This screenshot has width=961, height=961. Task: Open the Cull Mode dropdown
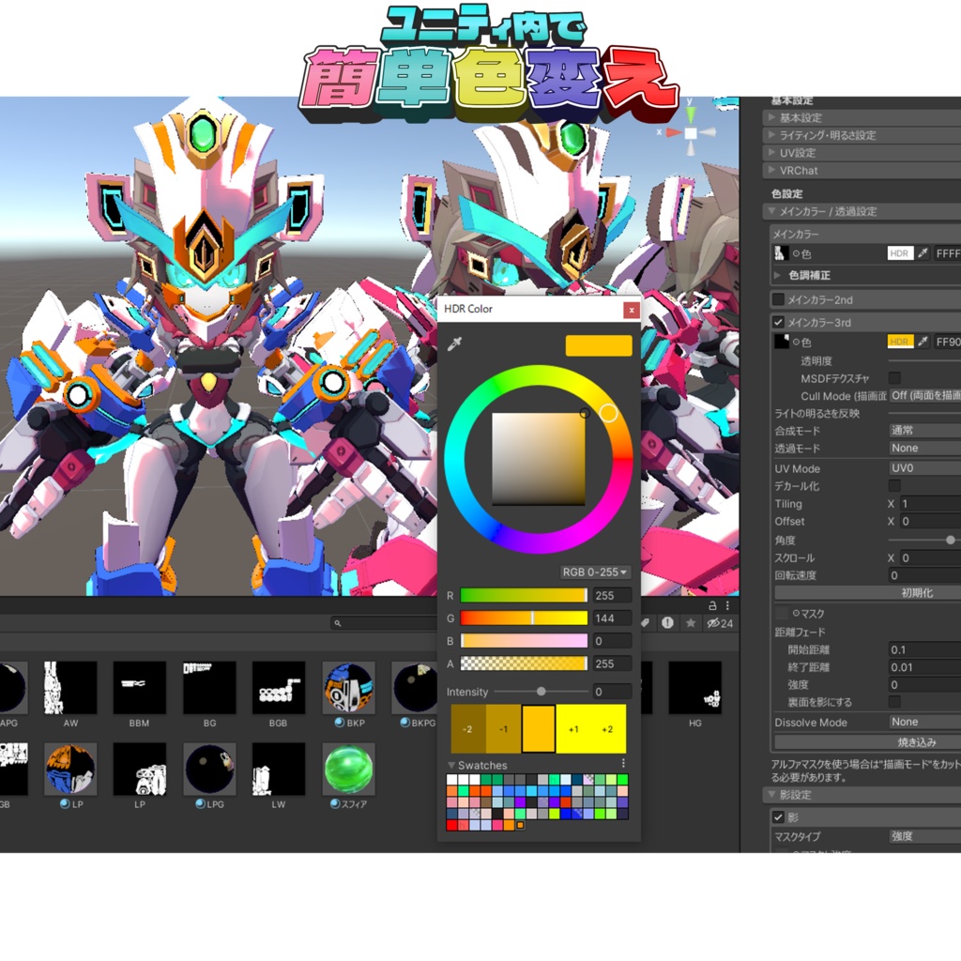click(x=924, y=395)
